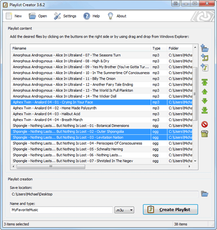The width and height of the screenshot is (217, 230).
Task: Click the MyFavoriteMusic name field
Action: [61, 210]
